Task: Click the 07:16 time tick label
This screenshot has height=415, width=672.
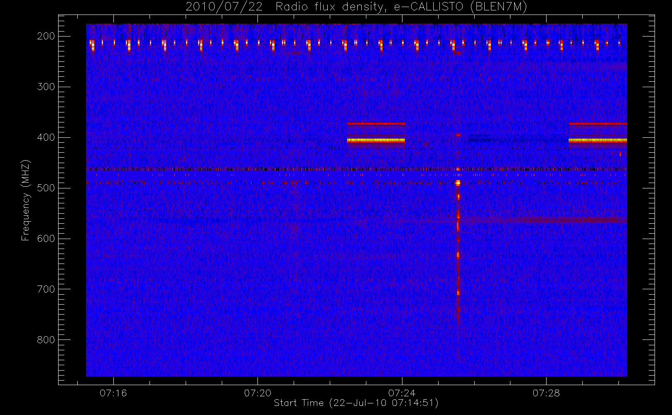Action: 113,393
